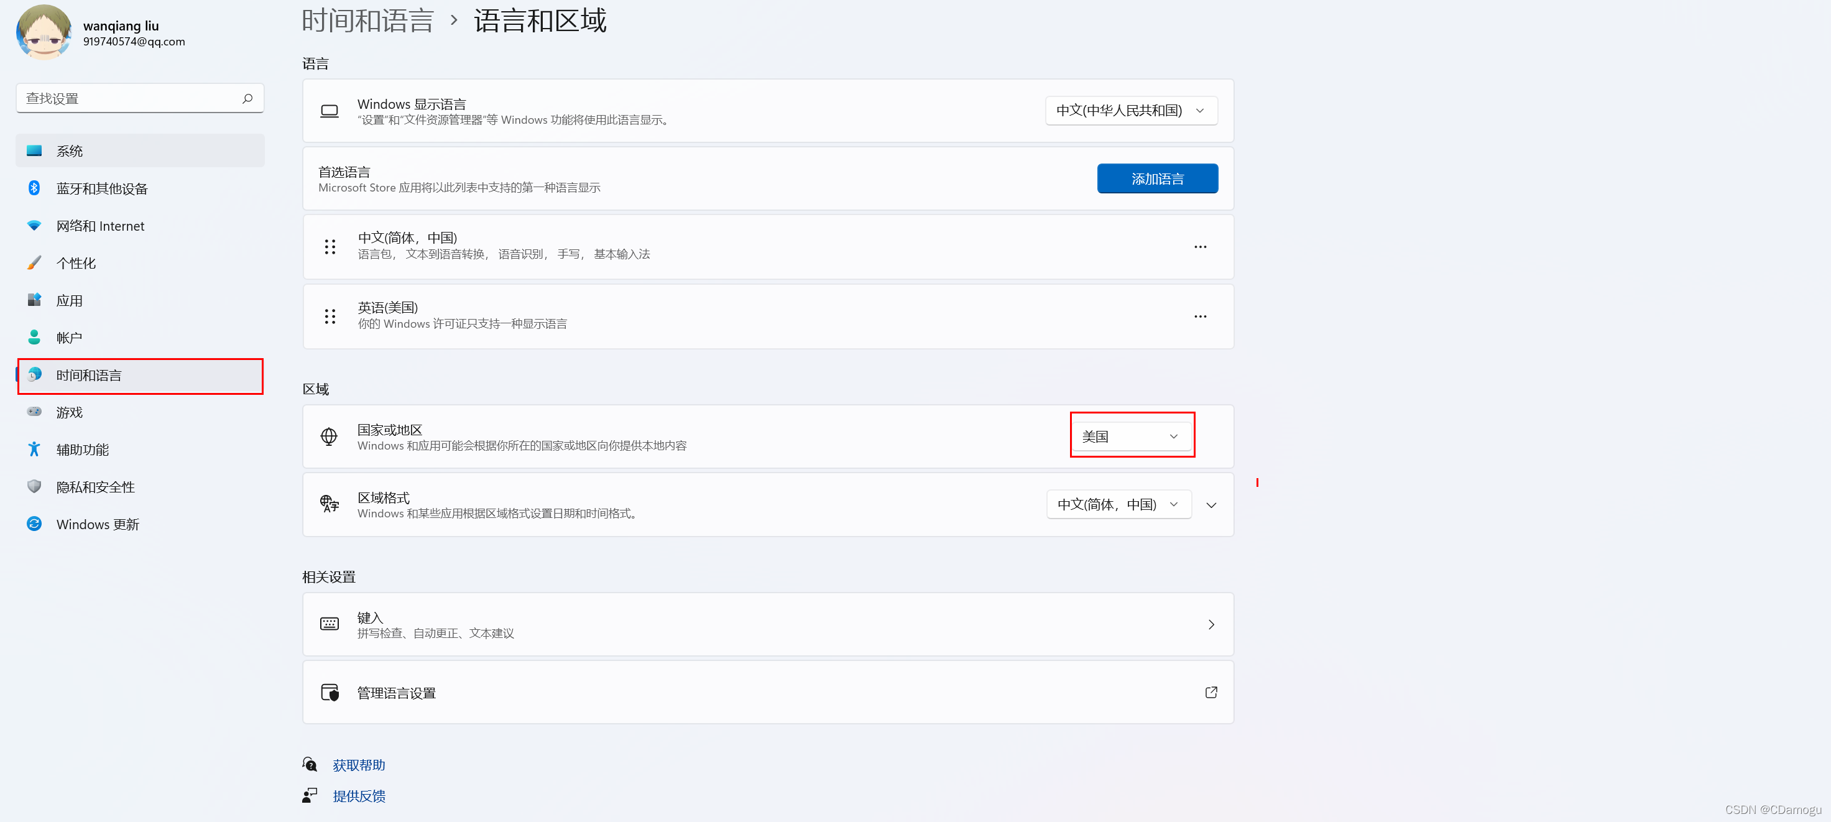The height and width of the screenshot is (822, 1831).
Task: Open 辅助功能 settings category
Action: [x=140, y=450]
